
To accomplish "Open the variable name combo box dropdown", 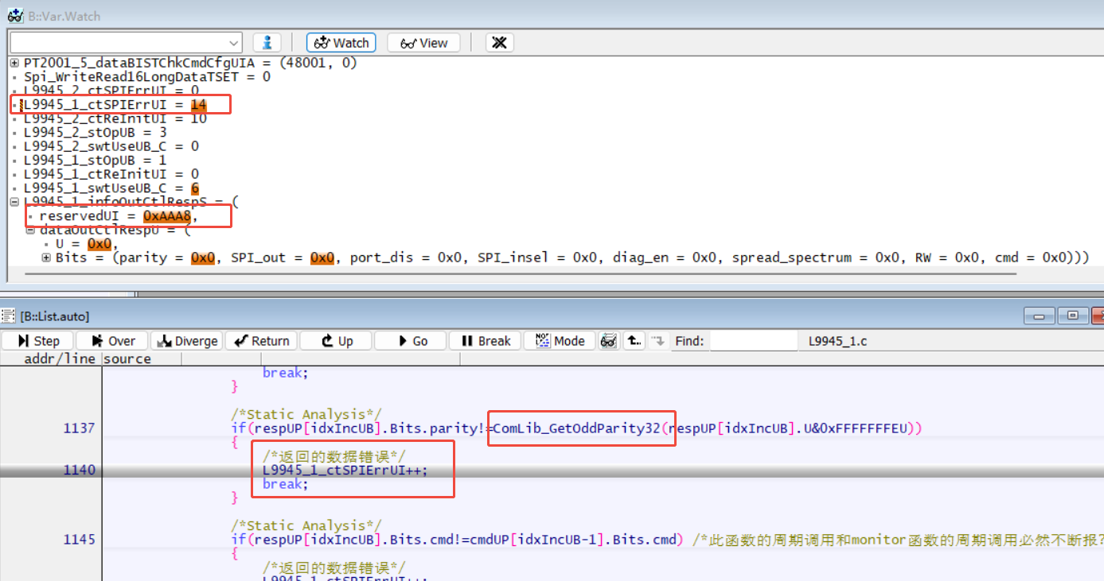I will tap(233, 43).
